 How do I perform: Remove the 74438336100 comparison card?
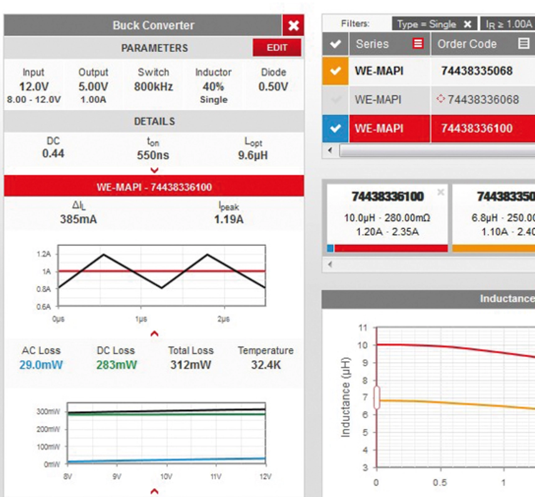(x=441, y=192)
